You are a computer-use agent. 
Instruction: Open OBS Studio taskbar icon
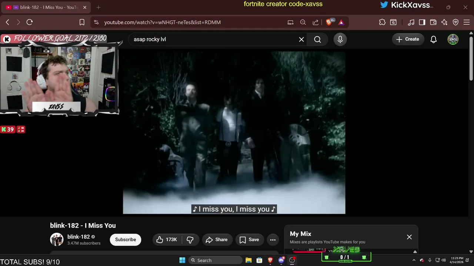[x=292, y=260]
